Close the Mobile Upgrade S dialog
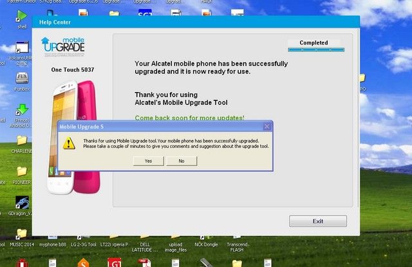The width and height of the screenshot is (412, 267). (268, 127)
